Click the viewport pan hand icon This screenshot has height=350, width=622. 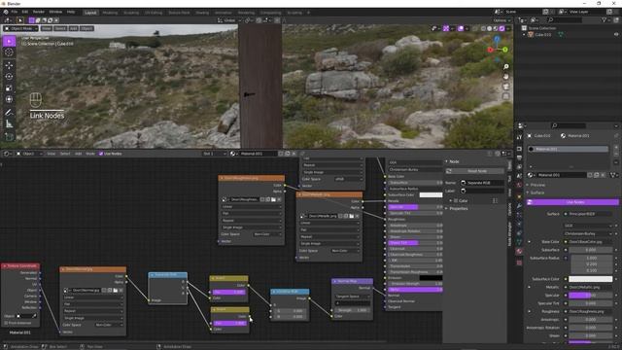505,76
